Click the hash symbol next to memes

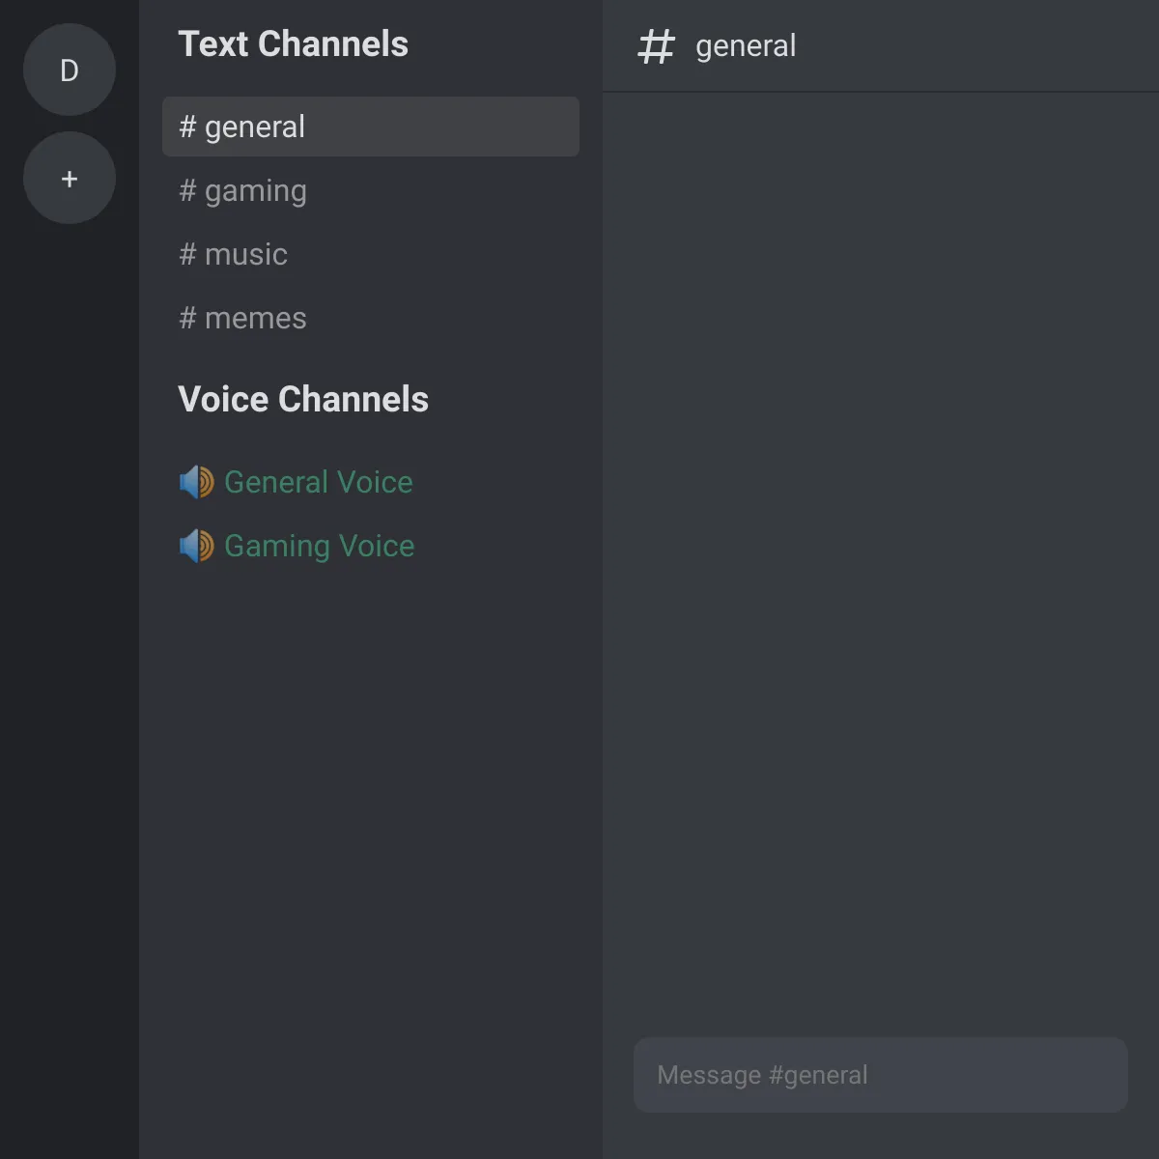pyautogui.click(x=187, y=318)
